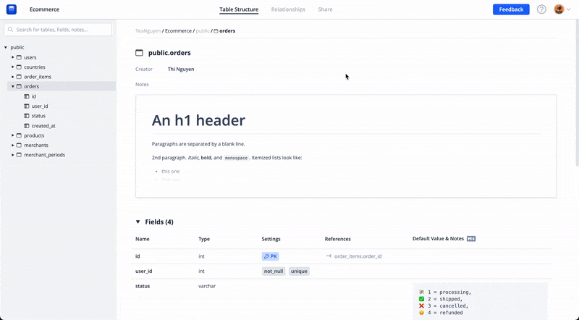The width and height of the screenshot is (579, 320).
Task: Open public breadcrumb link
Action: pos(203,30)
